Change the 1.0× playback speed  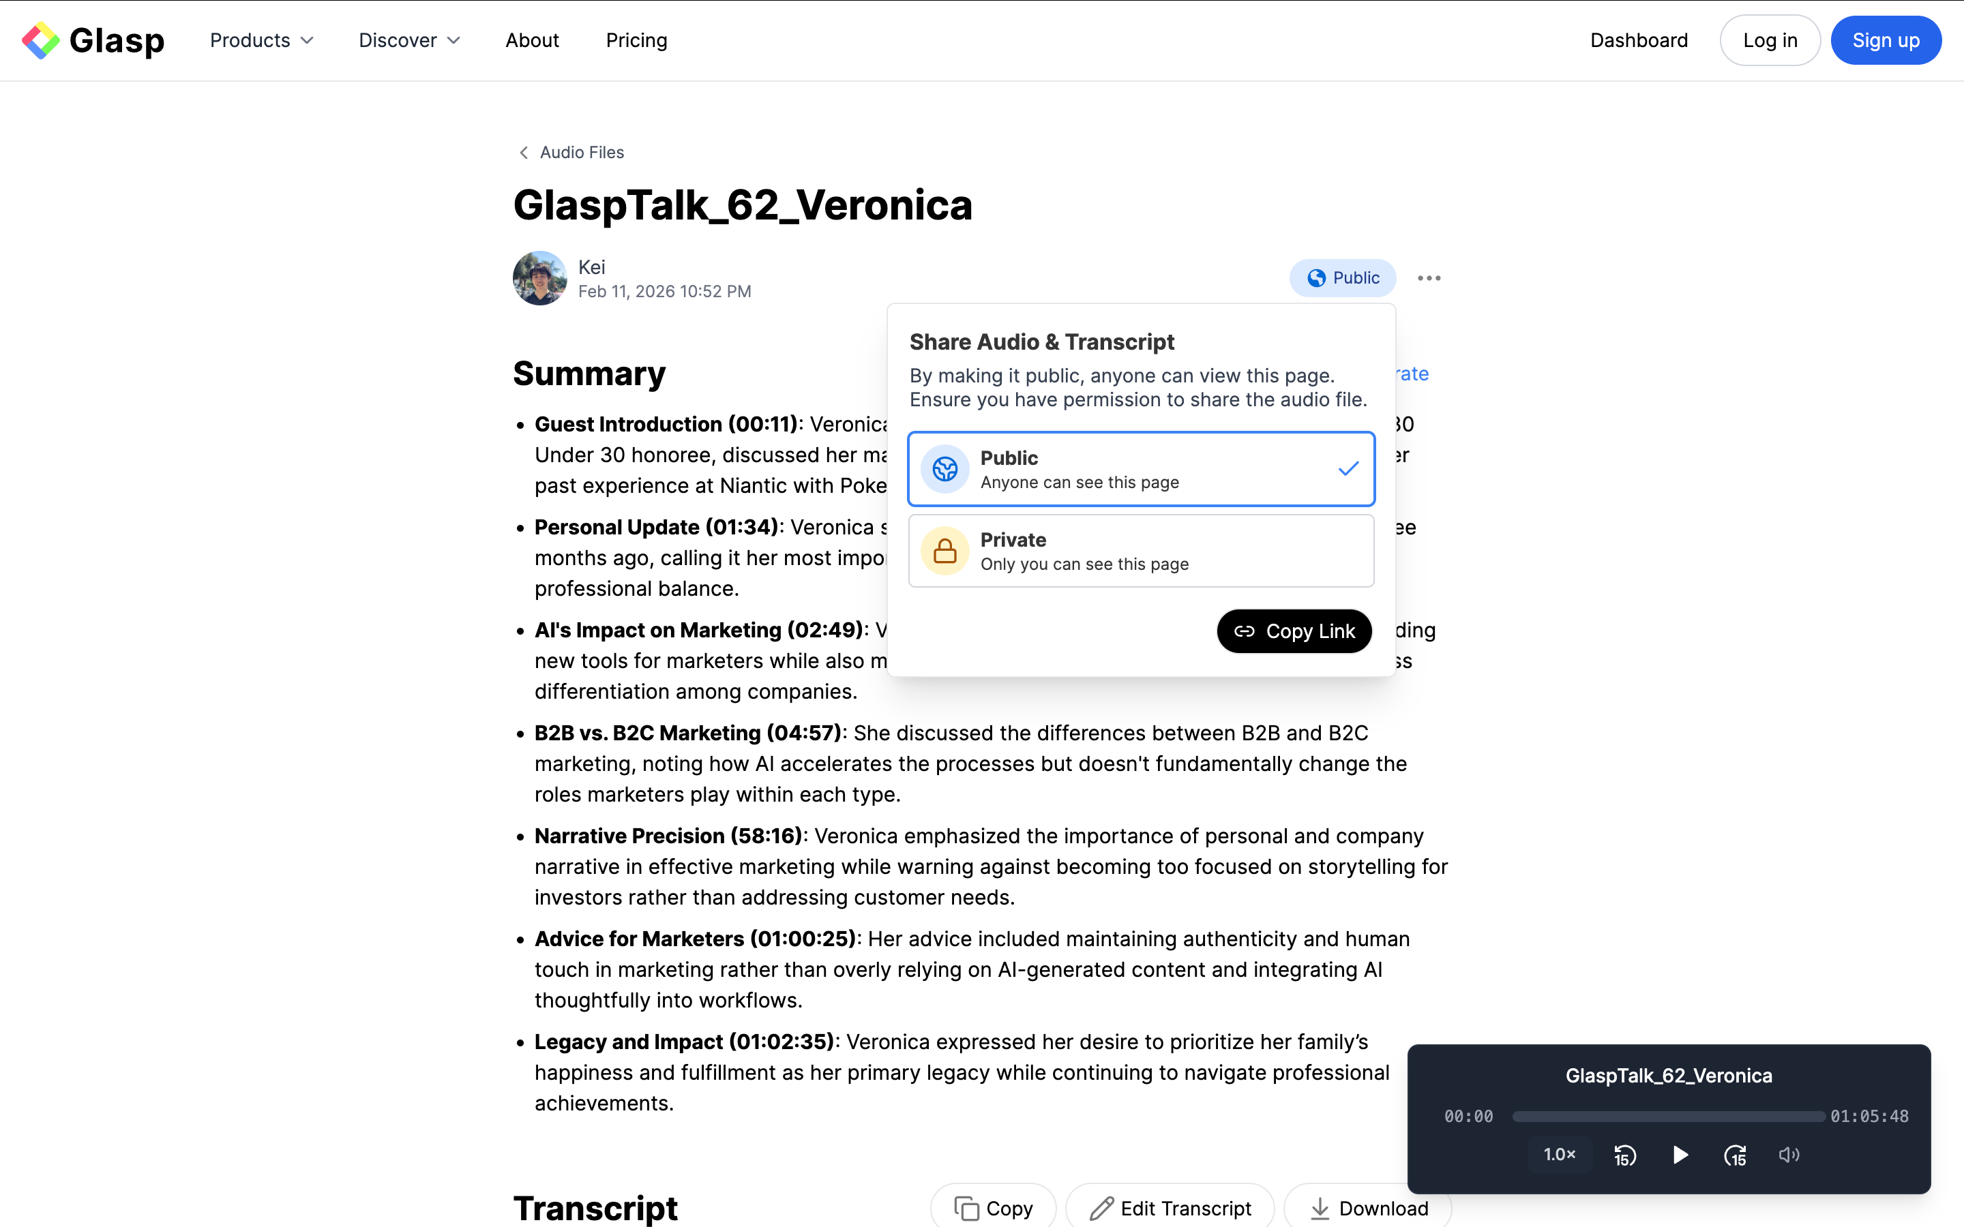tap(1559, 1155)
